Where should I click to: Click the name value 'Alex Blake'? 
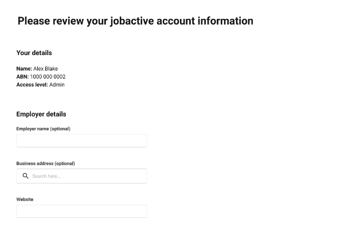(46, 69)
